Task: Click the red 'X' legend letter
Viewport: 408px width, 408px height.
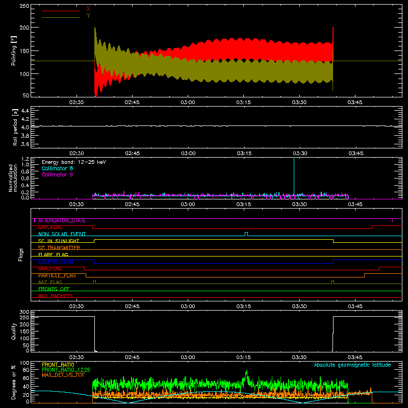Action: coord(88,9)
